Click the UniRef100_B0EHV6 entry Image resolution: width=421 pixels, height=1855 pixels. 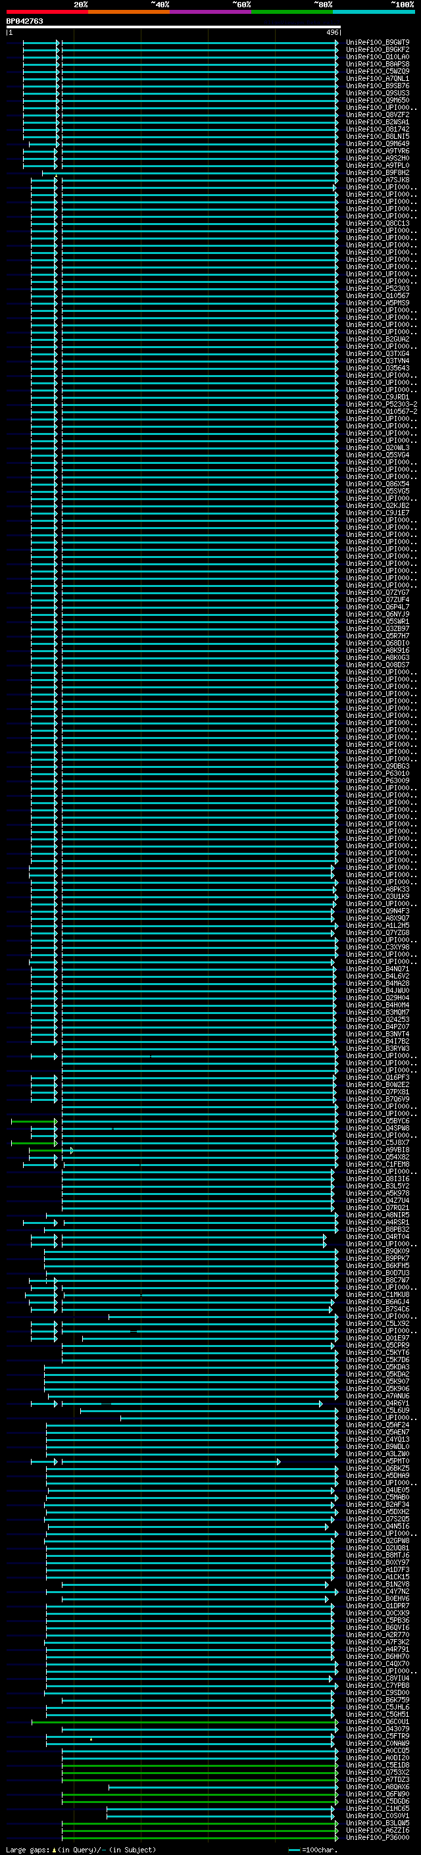[x=377, y=1598]
